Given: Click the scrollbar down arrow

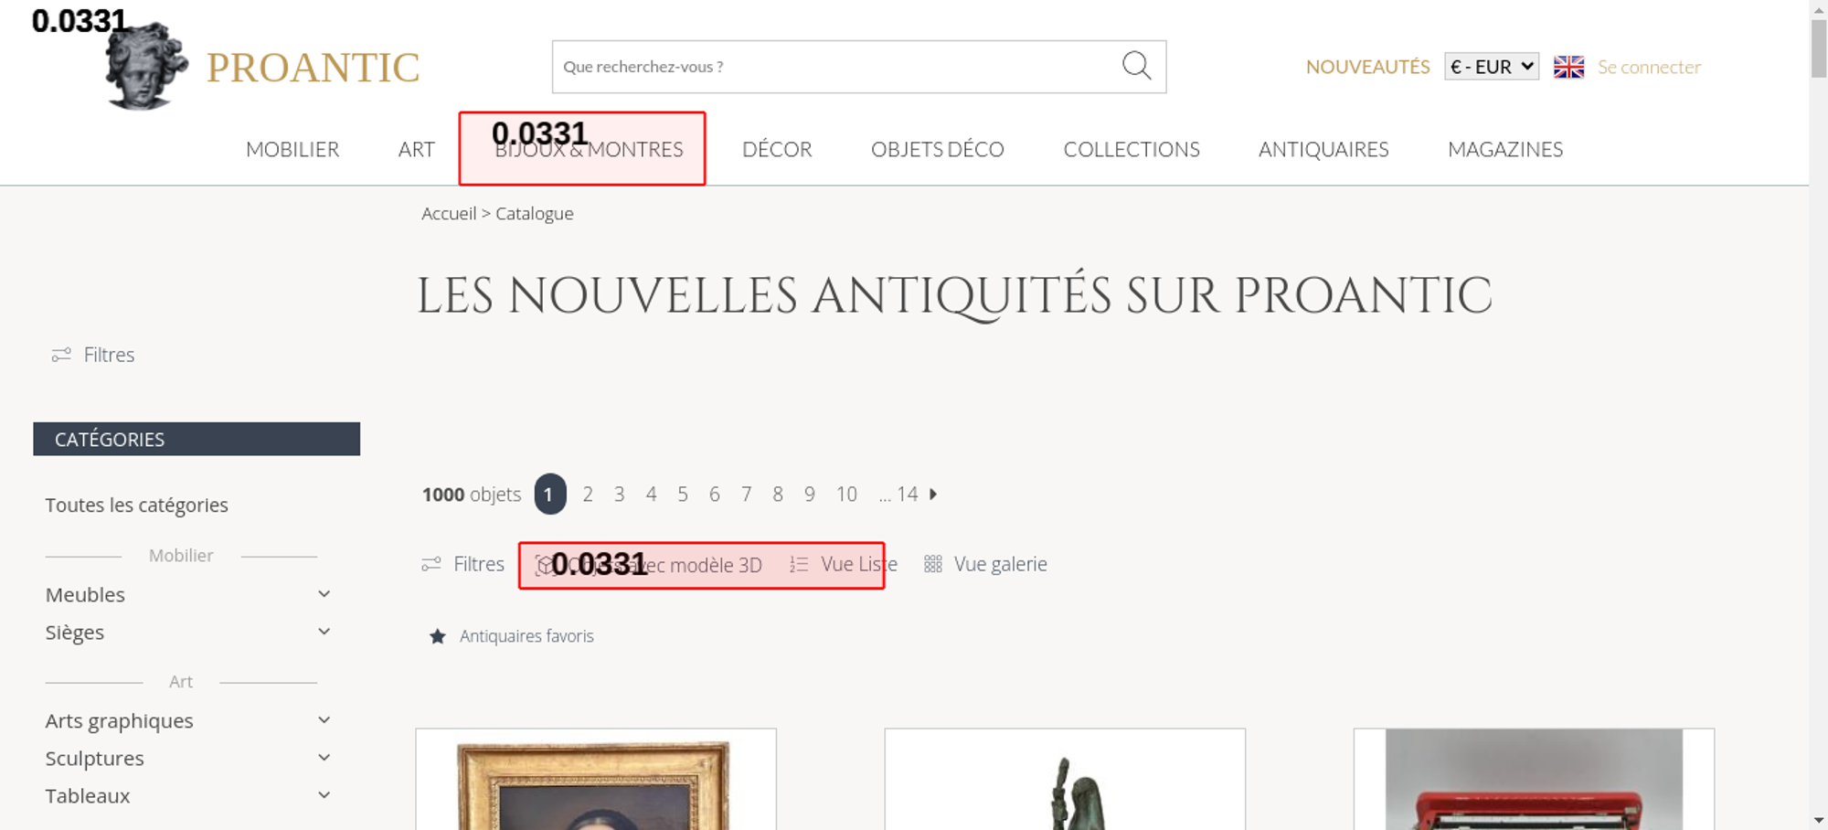Looking at the screenshot, I should [x=1819, y=821].
